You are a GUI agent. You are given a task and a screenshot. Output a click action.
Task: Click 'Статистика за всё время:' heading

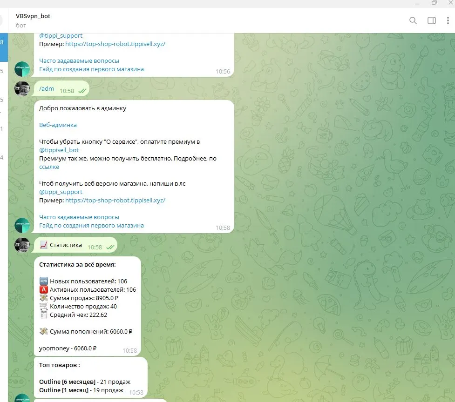click(77, 265)
